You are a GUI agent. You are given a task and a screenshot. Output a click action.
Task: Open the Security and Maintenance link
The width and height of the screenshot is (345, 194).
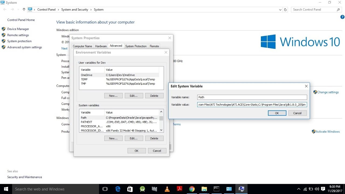coord(25,177)
